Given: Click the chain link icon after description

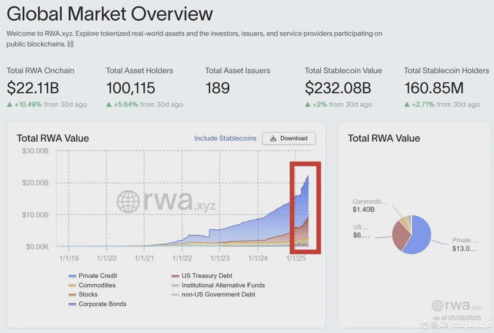Looking at the screenshot, I should [70, 44].
